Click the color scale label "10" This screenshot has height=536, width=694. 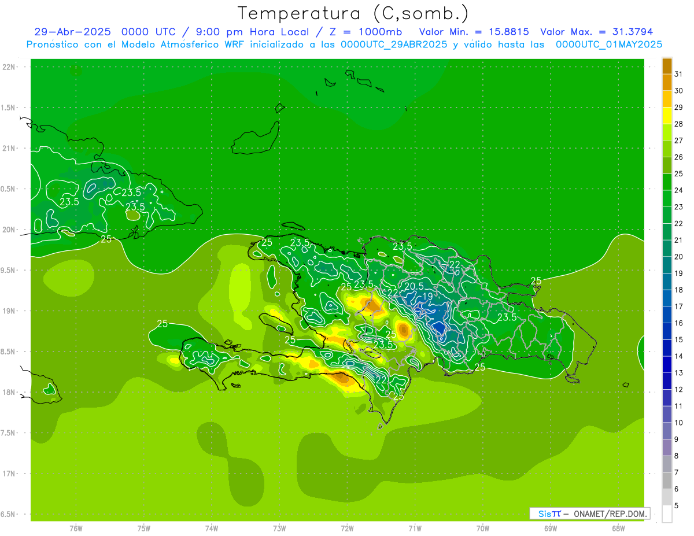click(678, 423)
